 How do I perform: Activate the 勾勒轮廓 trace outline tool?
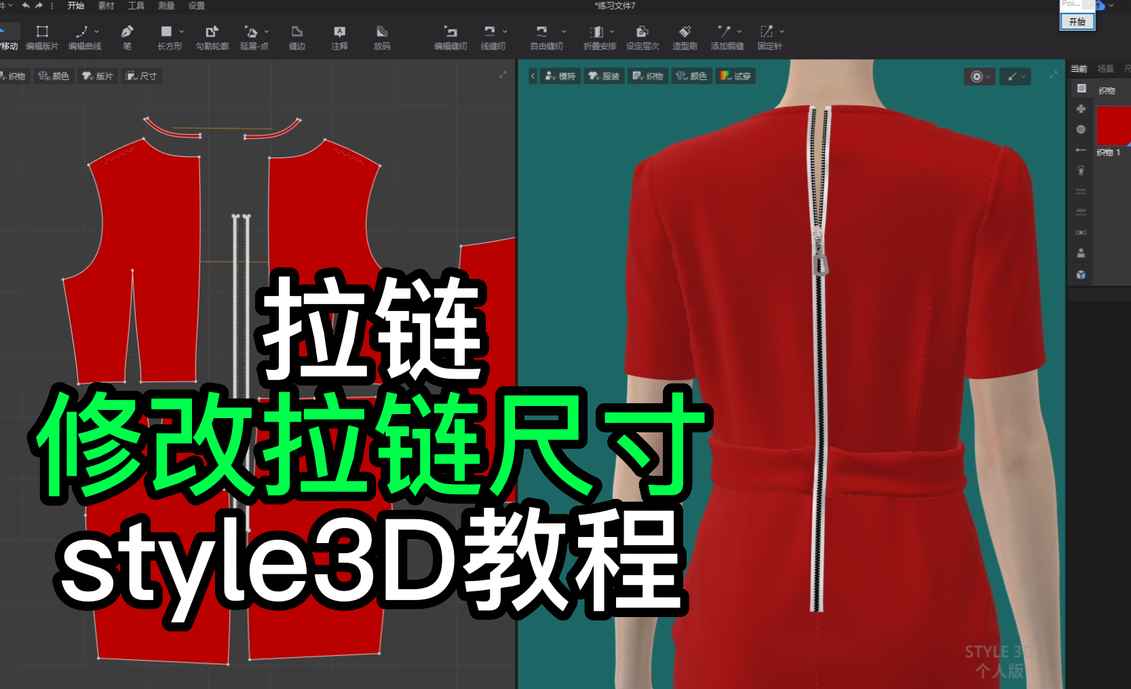(x=212, y=37)
